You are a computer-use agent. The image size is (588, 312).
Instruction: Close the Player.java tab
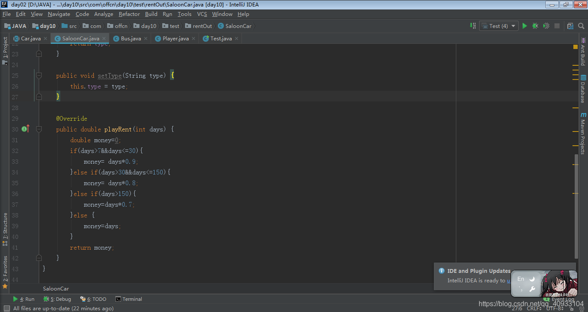click(193, 39)
